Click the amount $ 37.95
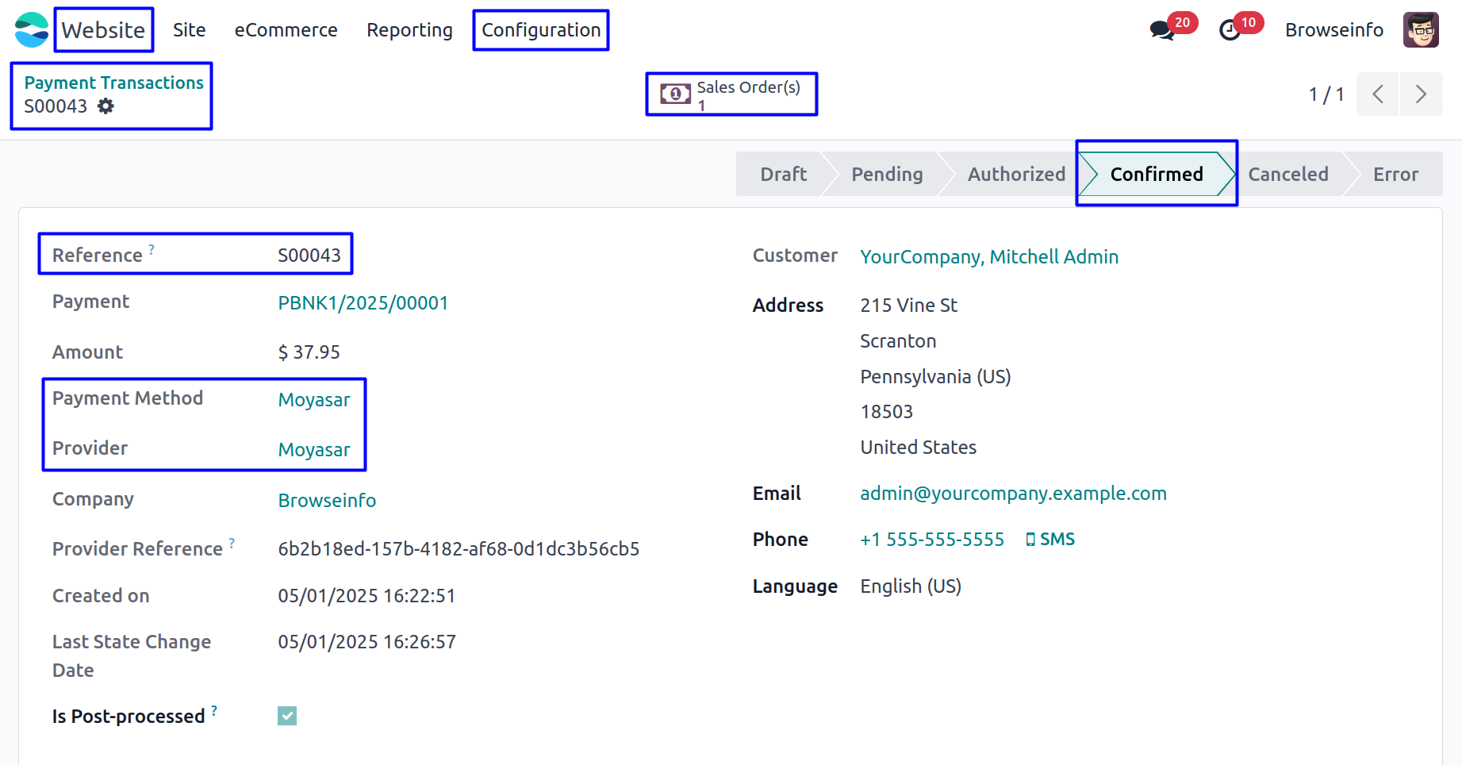This screenshot has height=765, width=1462. [309, 352]
